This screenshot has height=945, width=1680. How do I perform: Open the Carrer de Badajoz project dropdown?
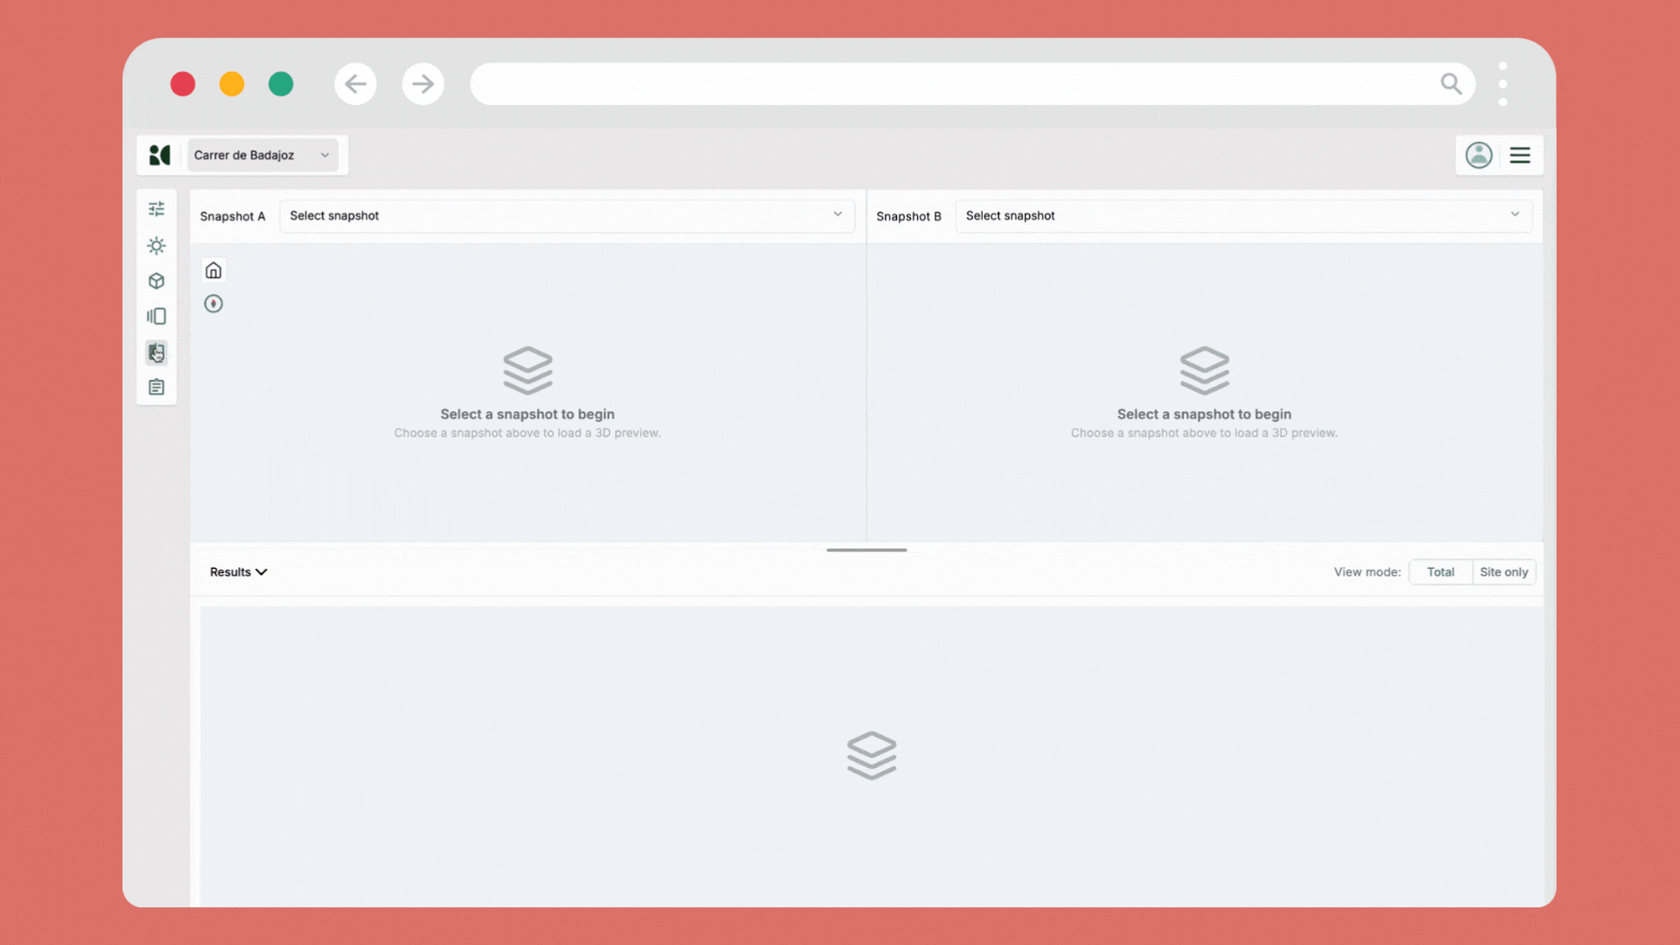point(262,155)
